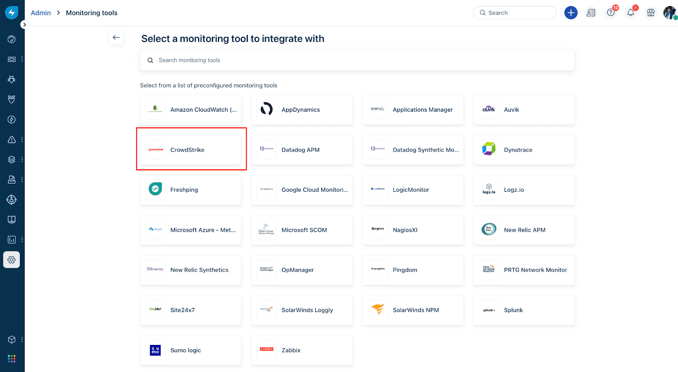Click the global Search box in header
678x372 pixels.
pyautogui.click(x=515, y=13)
